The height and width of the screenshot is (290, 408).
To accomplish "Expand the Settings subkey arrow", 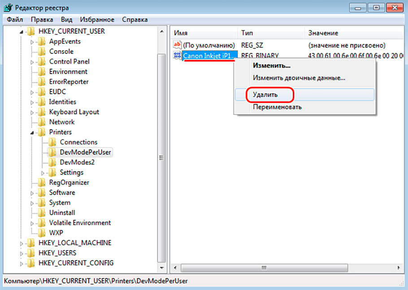I will tap(43, 173).
